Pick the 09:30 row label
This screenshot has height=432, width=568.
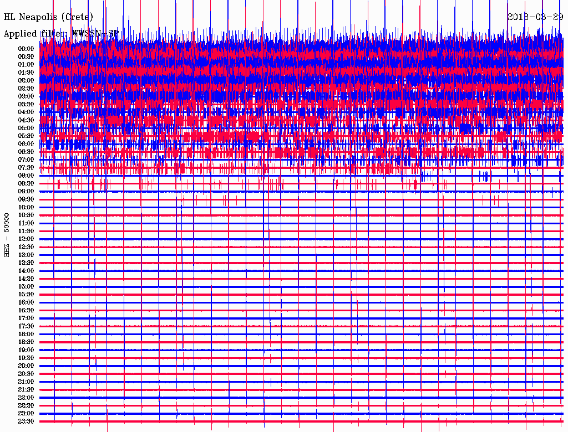(x=26, y=200)
